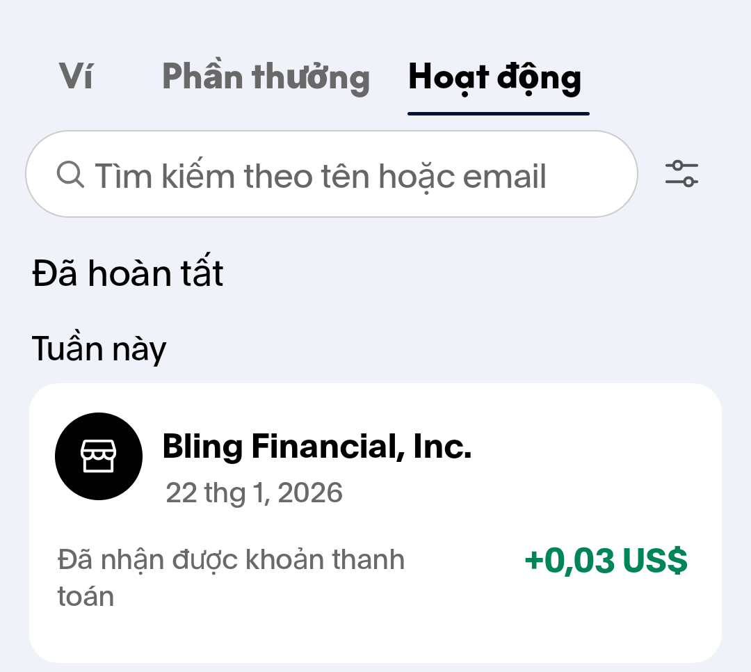Click the word toán in the payment status

(86, 596)
